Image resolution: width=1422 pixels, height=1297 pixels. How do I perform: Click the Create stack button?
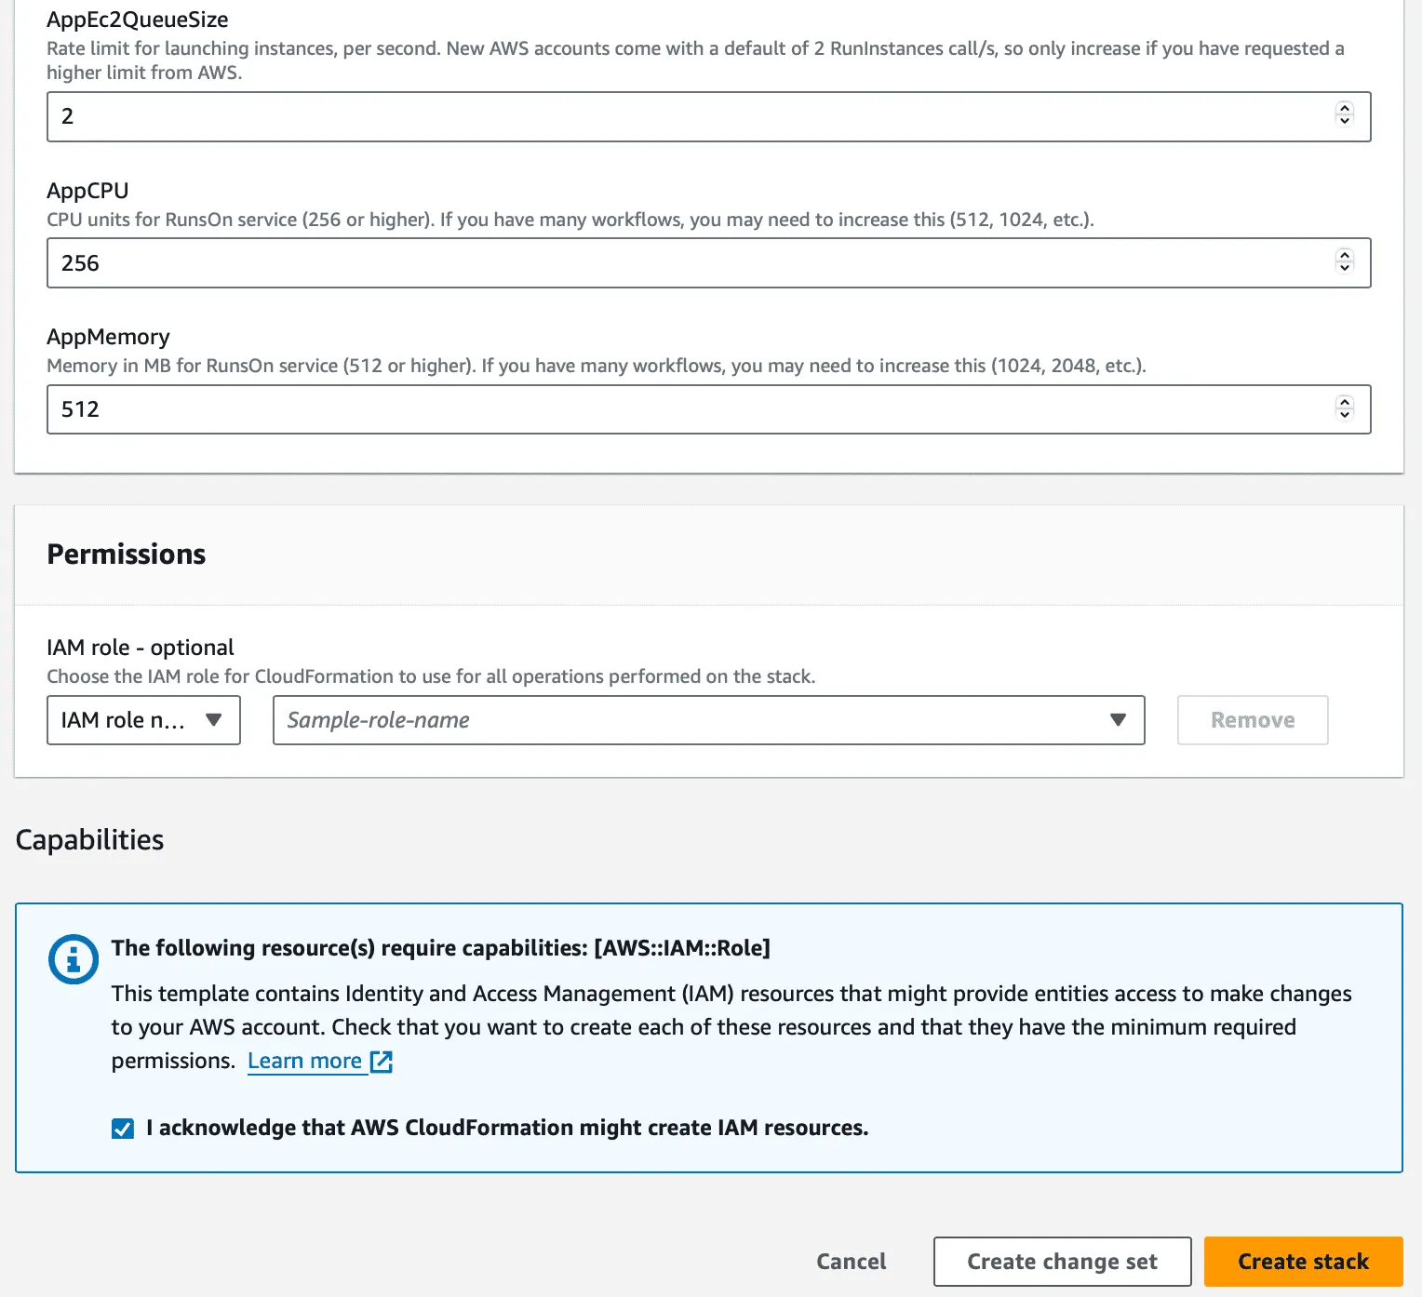point(1303,1261)
